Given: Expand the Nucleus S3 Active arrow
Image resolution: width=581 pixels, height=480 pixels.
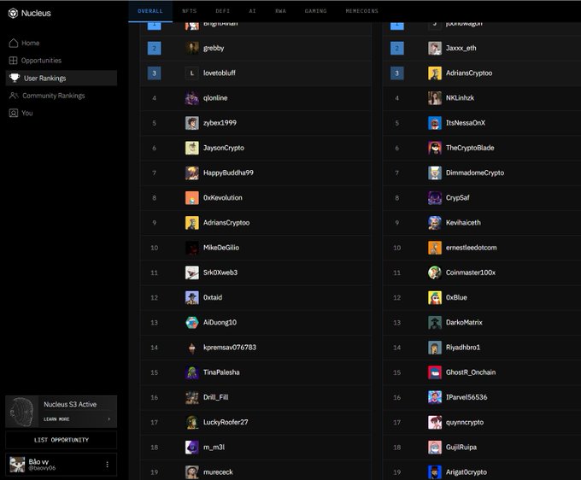Looking at the screenshot, I should point(109,419).
